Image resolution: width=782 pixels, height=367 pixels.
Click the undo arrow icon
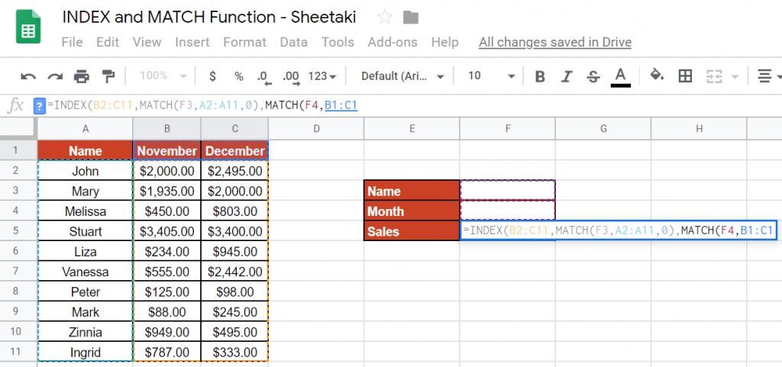pos(28,76)
